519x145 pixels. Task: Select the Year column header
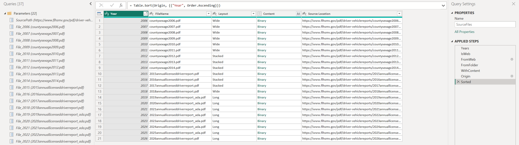point(126,14)
